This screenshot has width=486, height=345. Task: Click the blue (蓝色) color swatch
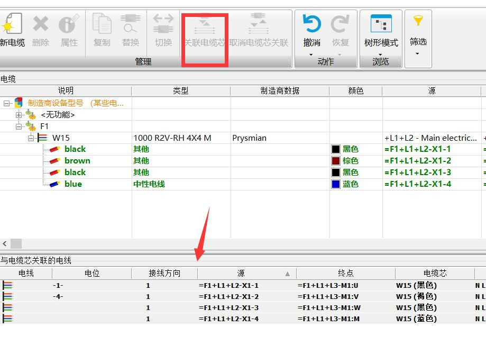(x=336, y=184)
